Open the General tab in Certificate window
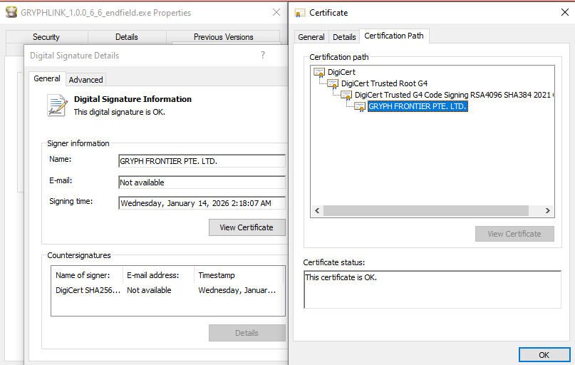 pos(311,37)
